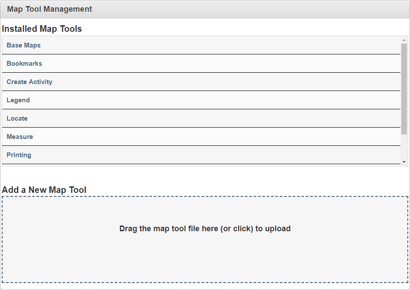Viewport: 410px width, 290px height.
Task: Open the Legend tool settings
Action: click(x=18, y=100)
